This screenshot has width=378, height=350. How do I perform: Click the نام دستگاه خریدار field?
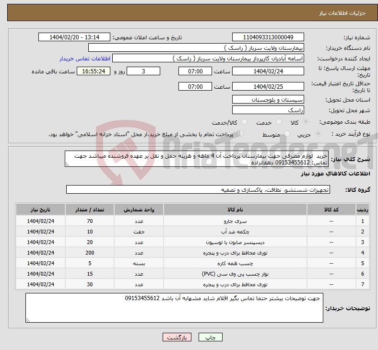coord(196,47)
